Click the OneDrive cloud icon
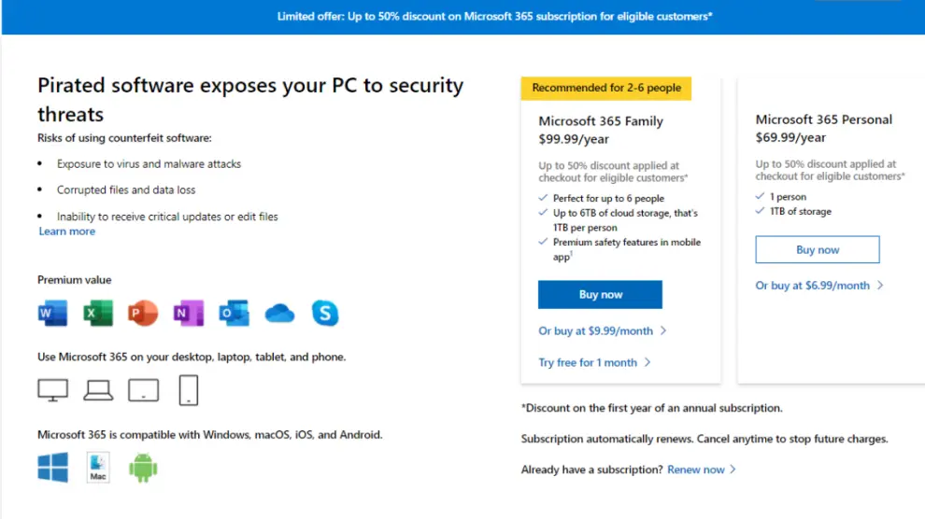 click(279, 314)
